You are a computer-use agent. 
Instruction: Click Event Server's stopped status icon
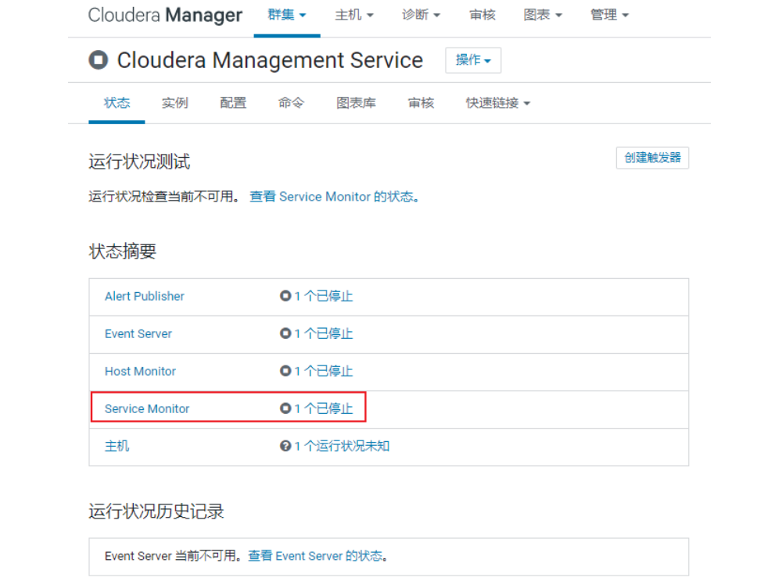tap(285, 333)
